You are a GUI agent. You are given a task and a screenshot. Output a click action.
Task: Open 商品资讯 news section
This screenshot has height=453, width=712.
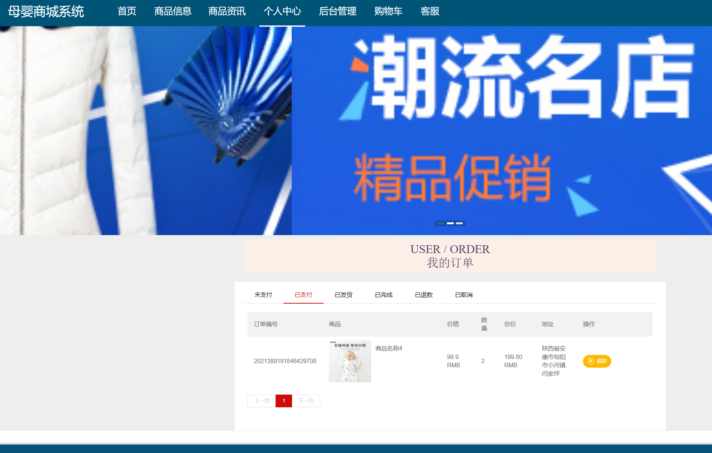pyautogui.click(x=227, y=11)
